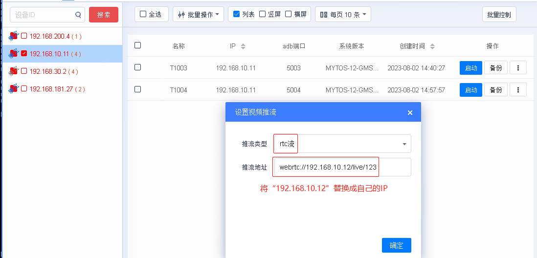The height and width of the screenshot is (258, 537).
Task: Check the 全选 select-all checkbox
Action: tap(143, 14)
